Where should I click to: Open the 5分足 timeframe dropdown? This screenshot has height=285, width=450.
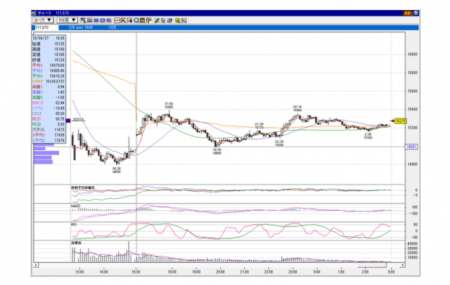click(x=67, y=20)
